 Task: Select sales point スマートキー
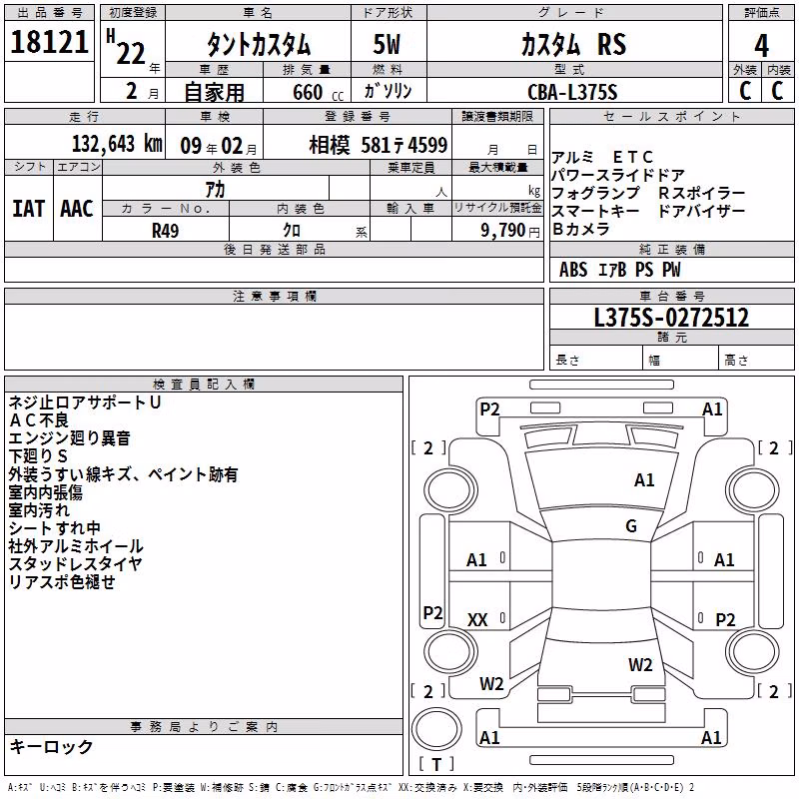[x=595, y=211]
